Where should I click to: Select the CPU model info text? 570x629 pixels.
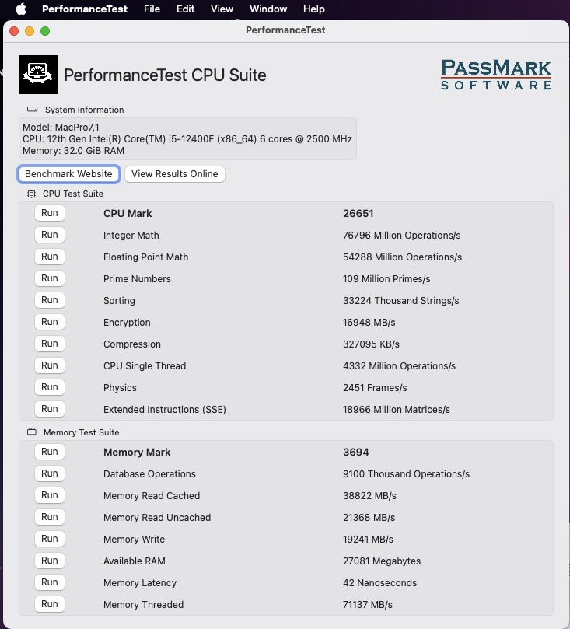187,139
